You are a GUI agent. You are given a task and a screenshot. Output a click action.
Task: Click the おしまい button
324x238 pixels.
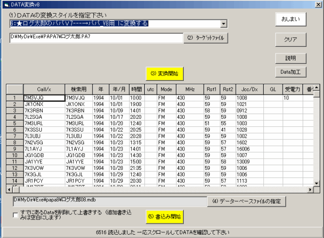coord(290,19)
